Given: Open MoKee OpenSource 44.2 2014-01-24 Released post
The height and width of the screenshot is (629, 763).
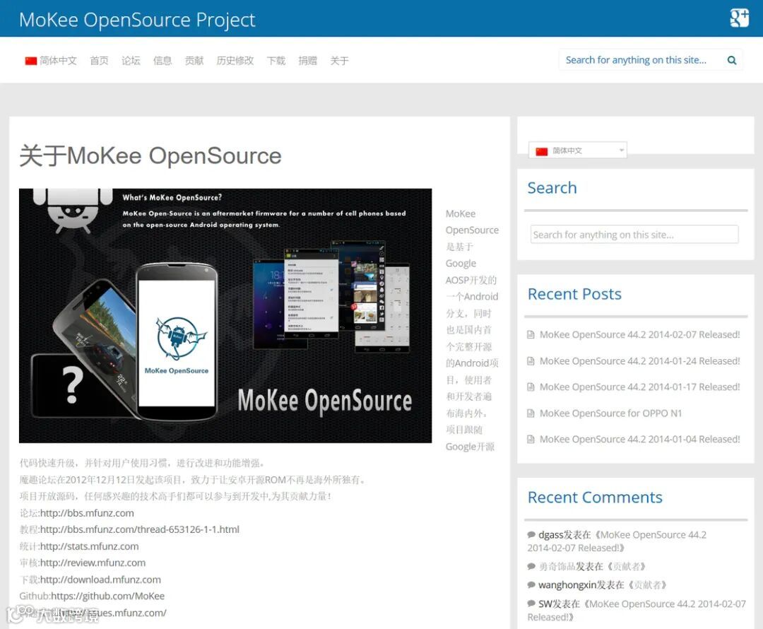Looking at the screenshot, I should [x=639, y=360].
